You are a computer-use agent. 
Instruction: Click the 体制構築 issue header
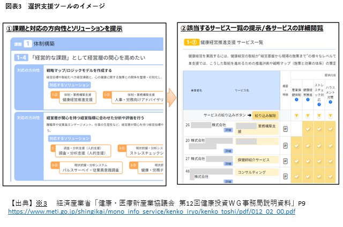pos(87,44)
